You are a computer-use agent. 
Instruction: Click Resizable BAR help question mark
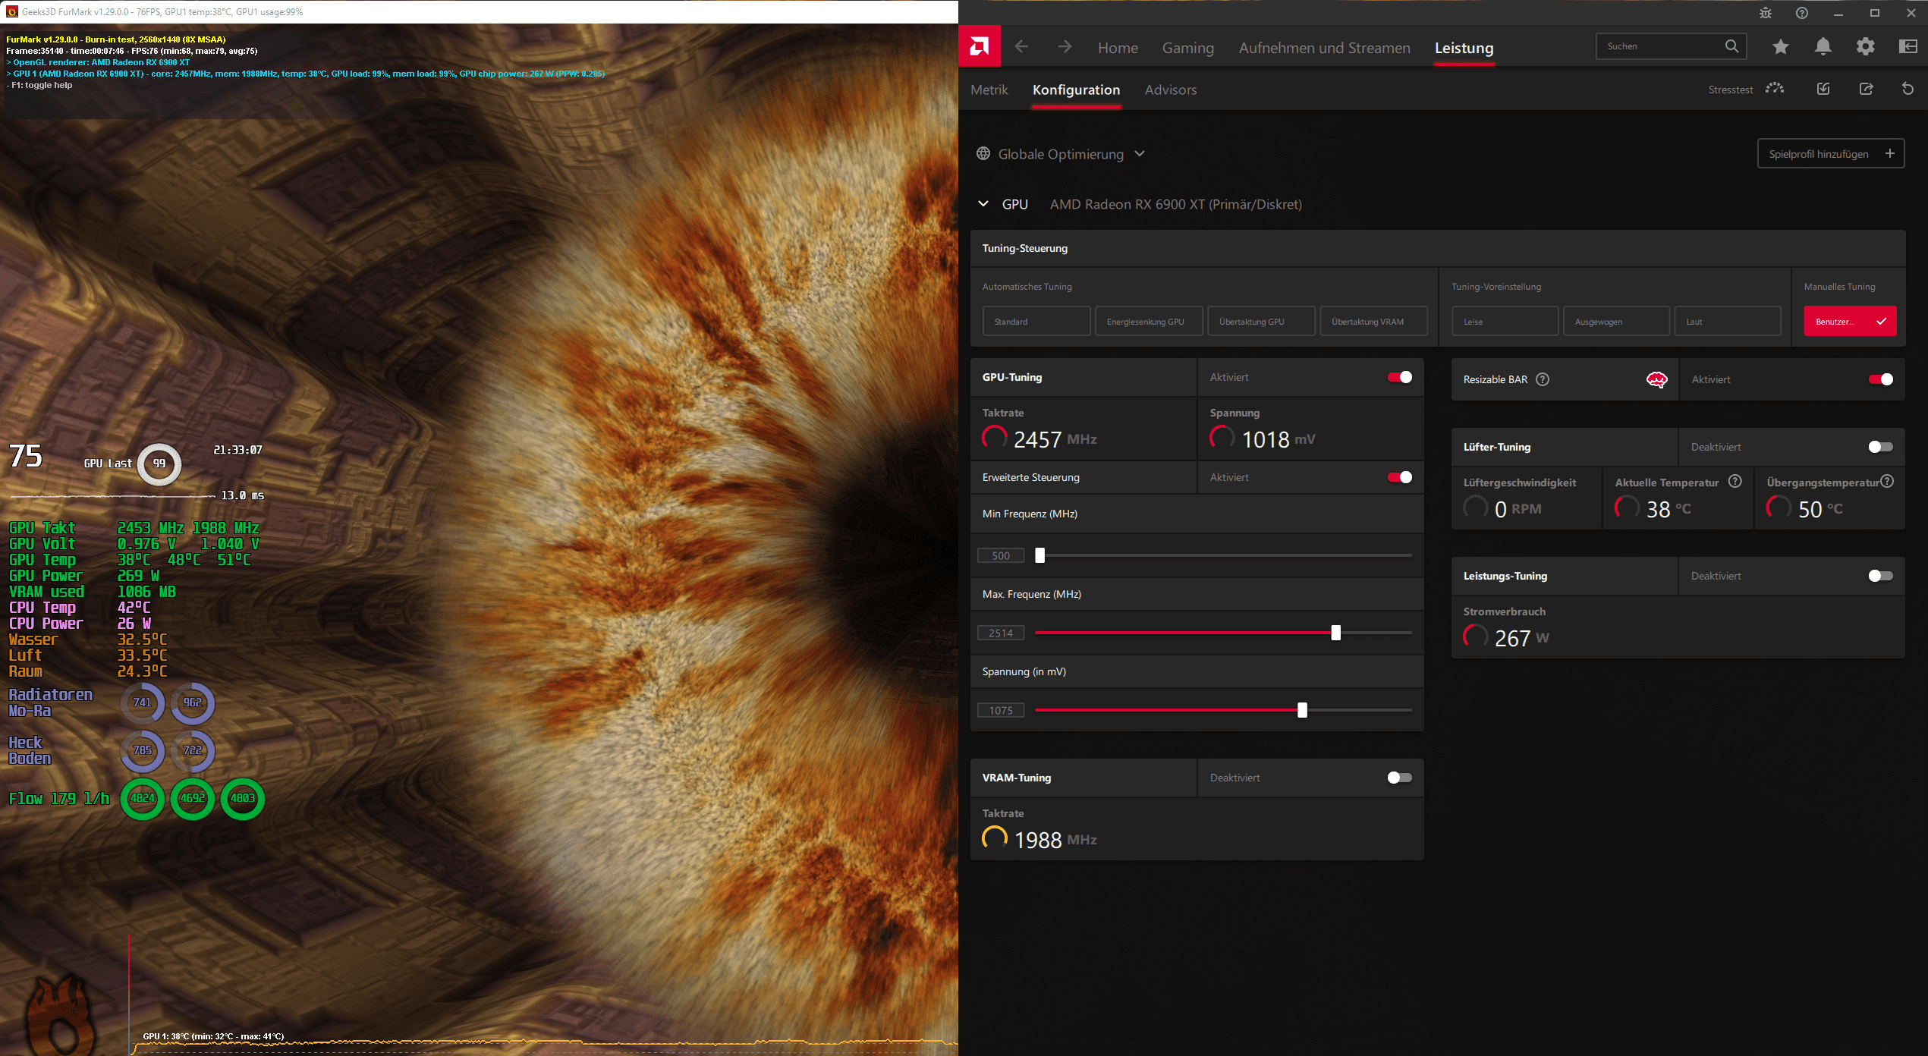1543,379
